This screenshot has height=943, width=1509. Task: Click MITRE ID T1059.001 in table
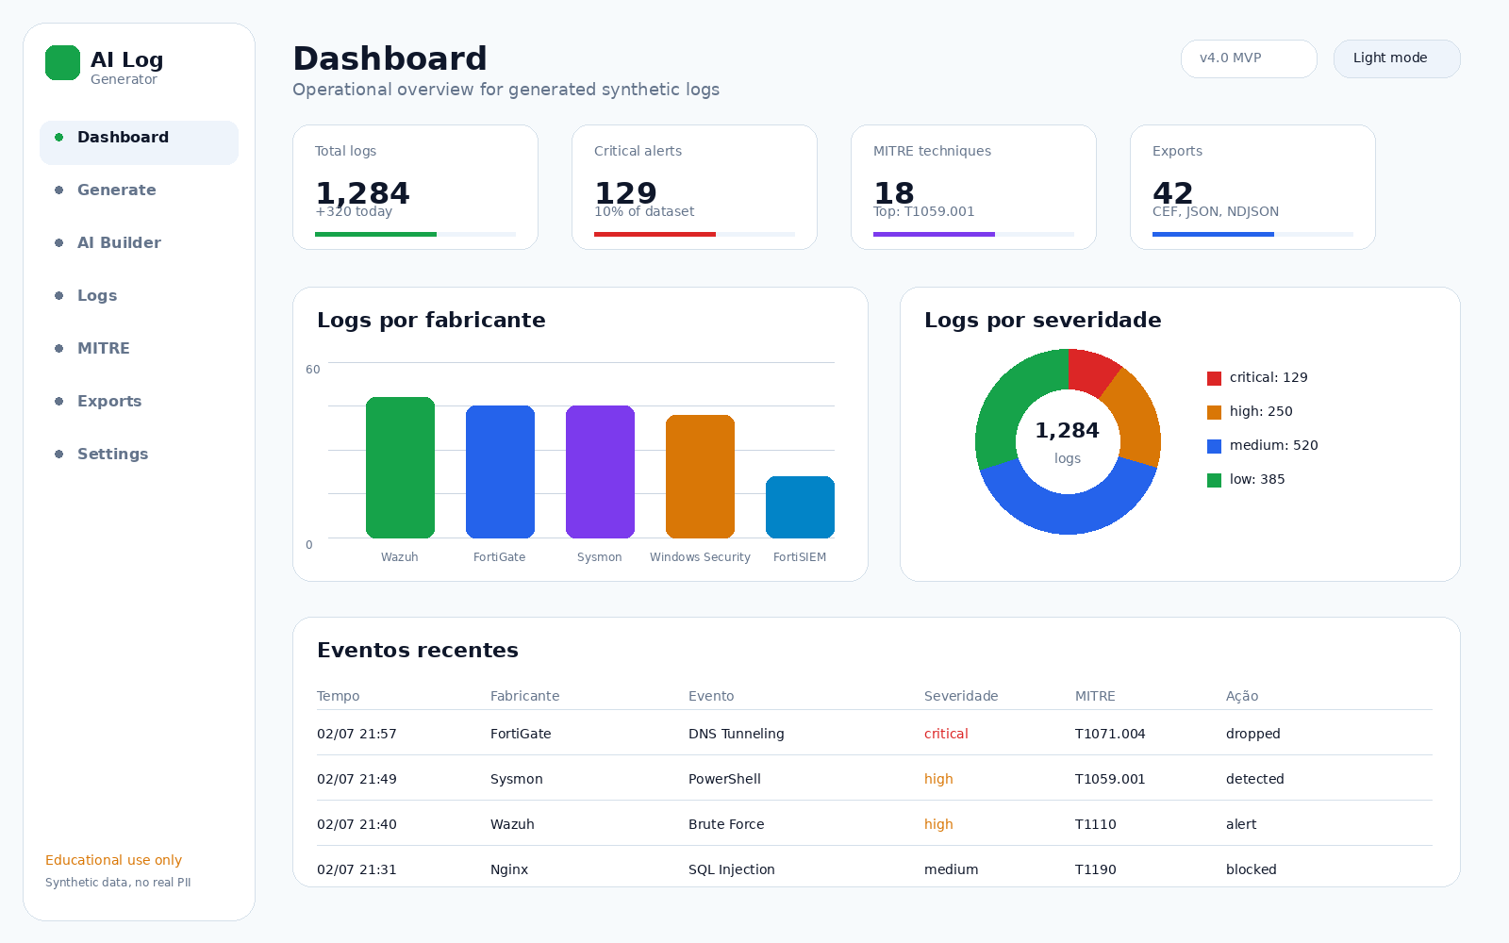click(1110, 779)
